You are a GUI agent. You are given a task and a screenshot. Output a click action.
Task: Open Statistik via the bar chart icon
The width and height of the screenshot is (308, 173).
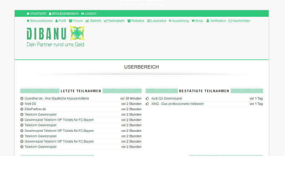[x=87, y=21]
